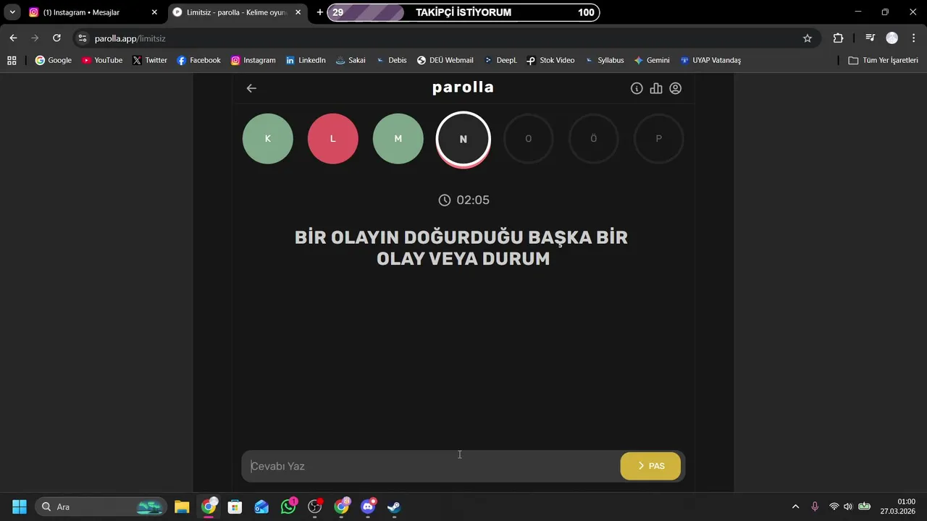The width and height of the screenshot is (927, 521).
Task: Open the parolla info icon
Action: (637, 88)
